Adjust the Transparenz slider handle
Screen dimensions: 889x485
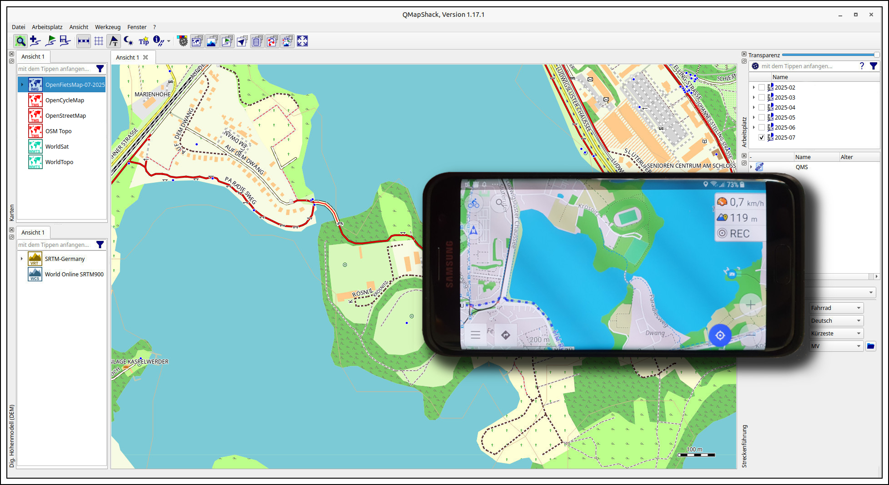point(876,55)
